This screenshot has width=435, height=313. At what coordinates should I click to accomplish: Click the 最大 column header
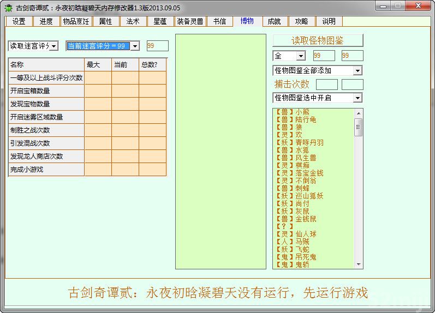(x=98, y=65)
